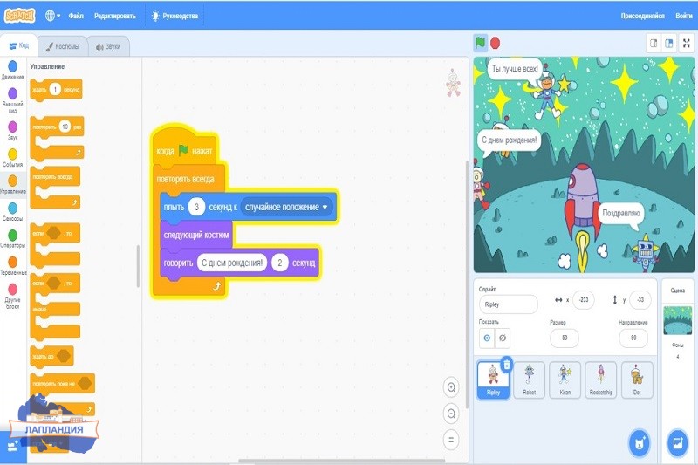Open the globe language menu
Screen dimensions: 698x465
(52, 16)
